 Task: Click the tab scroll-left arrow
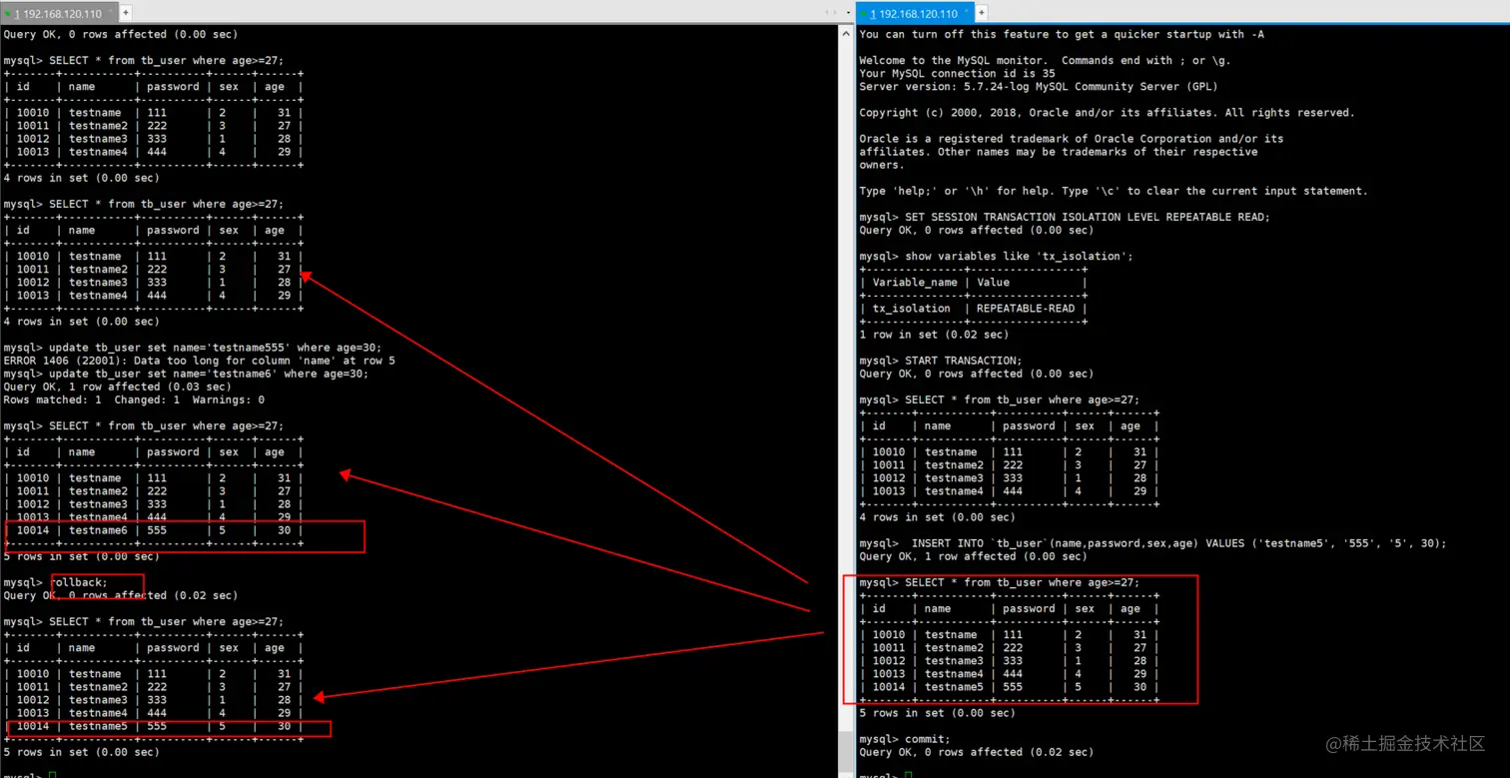coord(826,12)
